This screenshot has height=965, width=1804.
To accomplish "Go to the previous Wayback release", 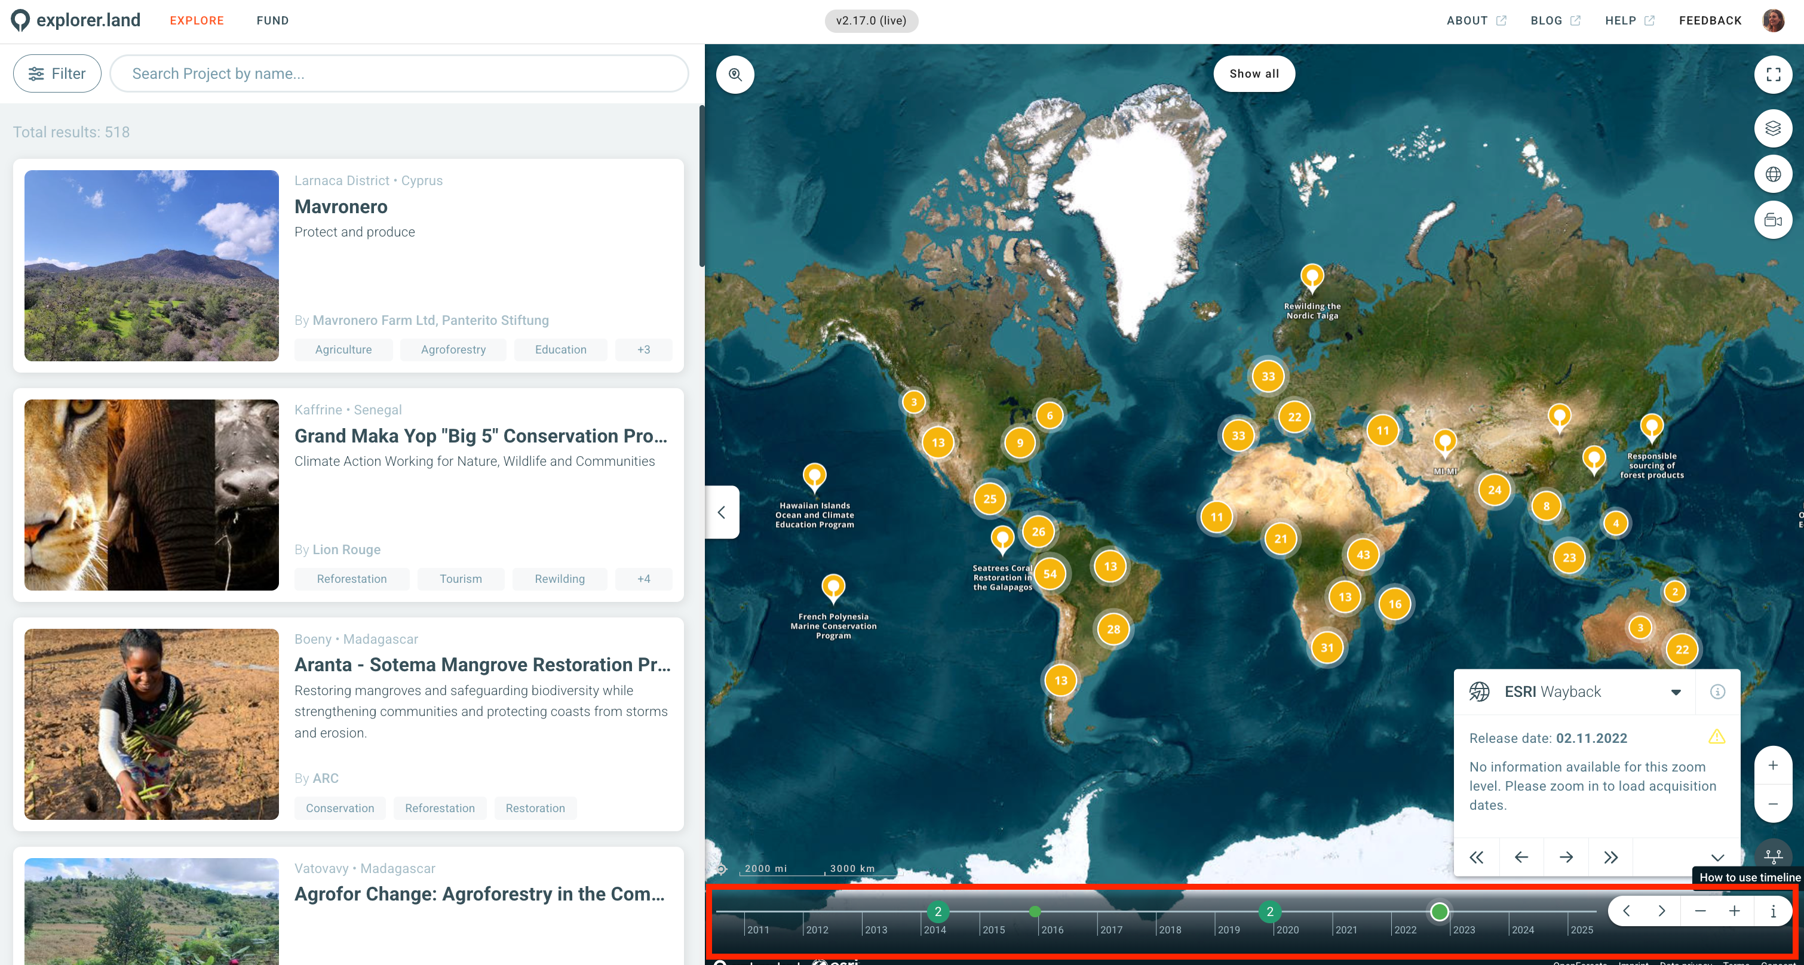I will click(1521, 857).
